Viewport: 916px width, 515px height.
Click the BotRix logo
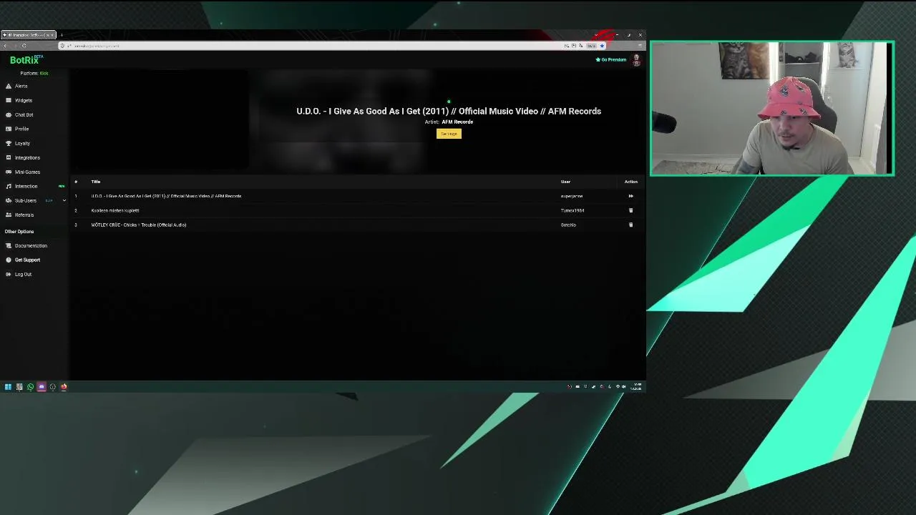[x=26, y=60]
